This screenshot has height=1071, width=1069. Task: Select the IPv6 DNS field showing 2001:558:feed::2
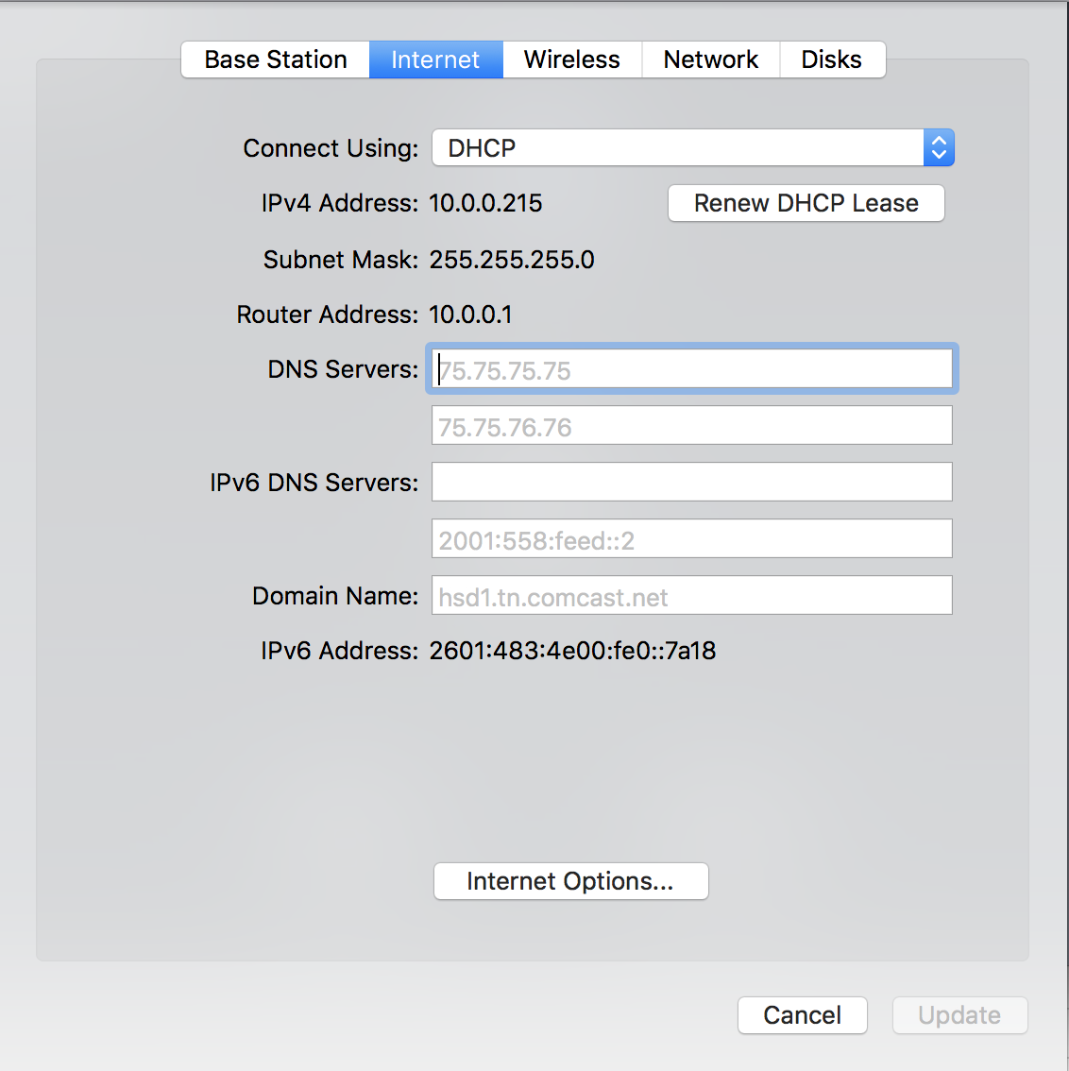pos(691,538)
